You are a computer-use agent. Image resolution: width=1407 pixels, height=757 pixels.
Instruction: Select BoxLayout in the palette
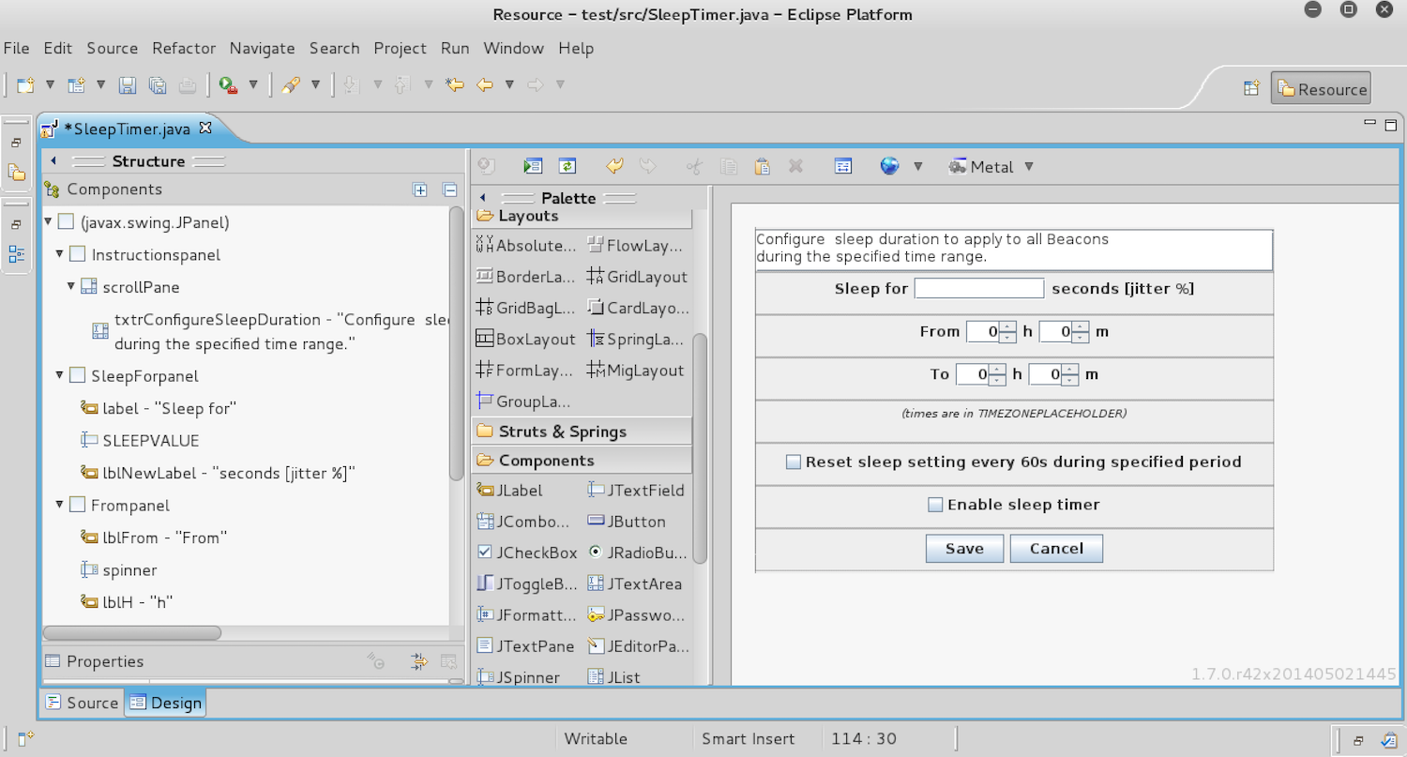pyautogui.click(x=525, y=339)
